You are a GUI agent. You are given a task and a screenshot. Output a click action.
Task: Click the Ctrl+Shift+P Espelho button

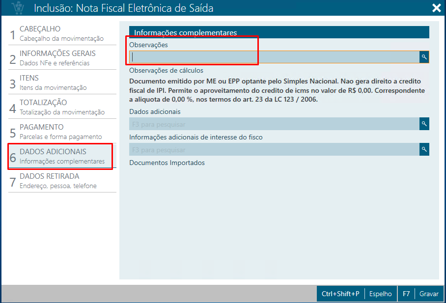click(357, 294)
